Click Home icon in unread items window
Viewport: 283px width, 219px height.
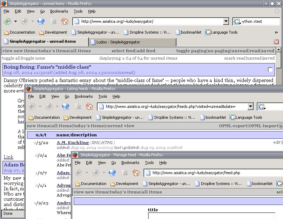click(65, 21)
